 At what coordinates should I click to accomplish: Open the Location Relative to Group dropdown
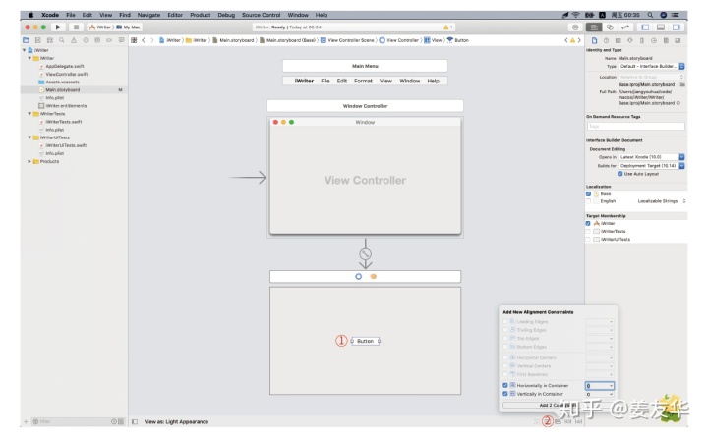tap(651, 77)
